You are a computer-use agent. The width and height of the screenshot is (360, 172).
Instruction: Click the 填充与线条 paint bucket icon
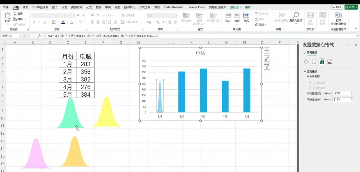[306, 61]
